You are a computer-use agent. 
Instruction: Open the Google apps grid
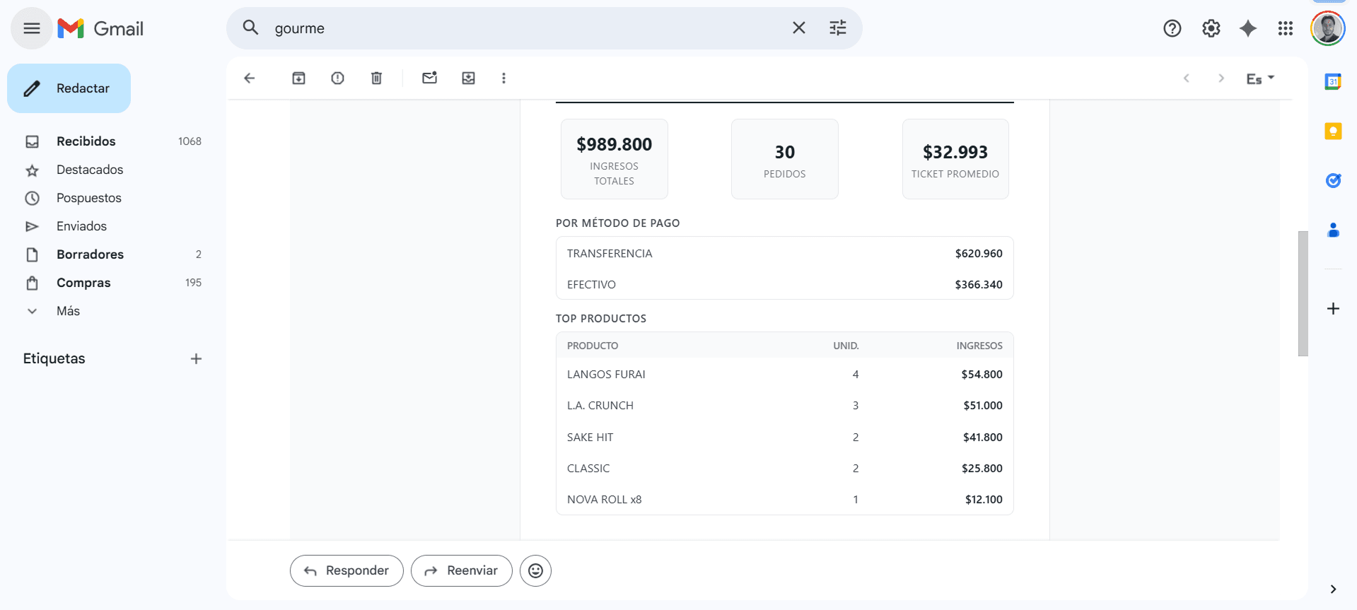(x=1285, y=28)
